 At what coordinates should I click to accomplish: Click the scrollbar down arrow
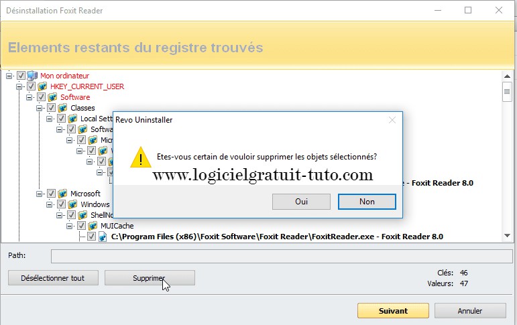point(507,235)
